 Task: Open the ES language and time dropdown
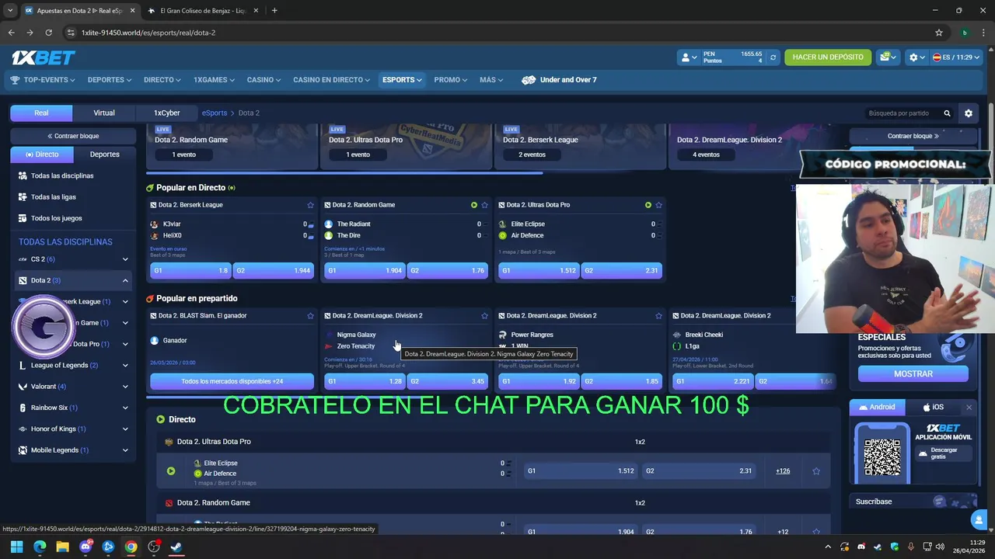[956, 57]
